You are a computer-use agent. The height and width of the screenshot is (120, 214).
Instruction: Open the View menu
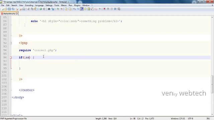tap(21, 5)
